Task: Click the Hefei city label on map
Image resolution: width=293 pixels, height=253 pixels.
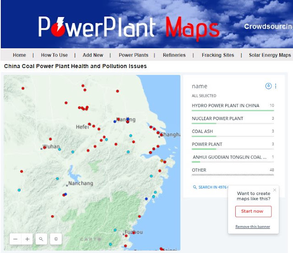Action: pos(82,127)
